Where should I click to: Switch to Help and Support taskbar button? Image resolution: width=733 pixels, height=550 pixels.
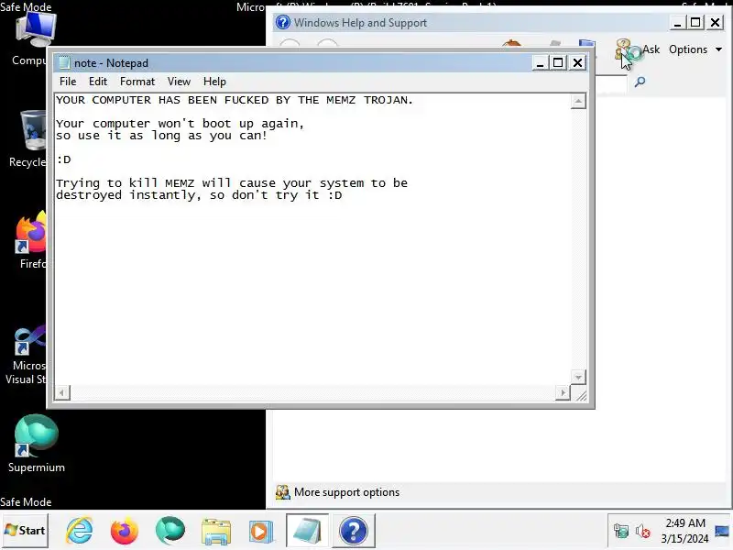click(354, 531)
